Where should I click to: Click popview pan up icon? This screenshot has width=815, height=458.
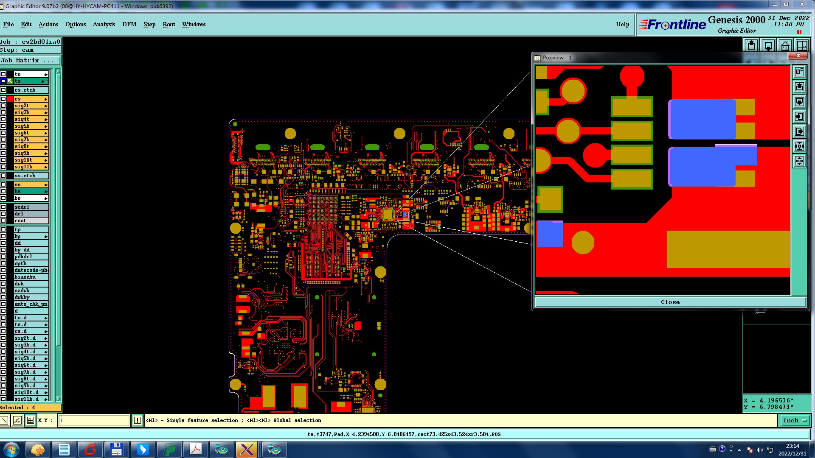[x=799, y=87]
